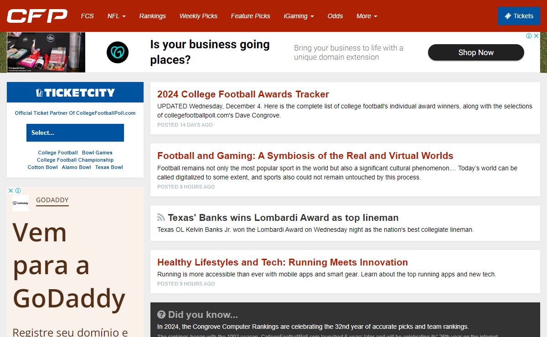Open the Odds page
The width and height of the screenshot is (547, 337).
335,16
